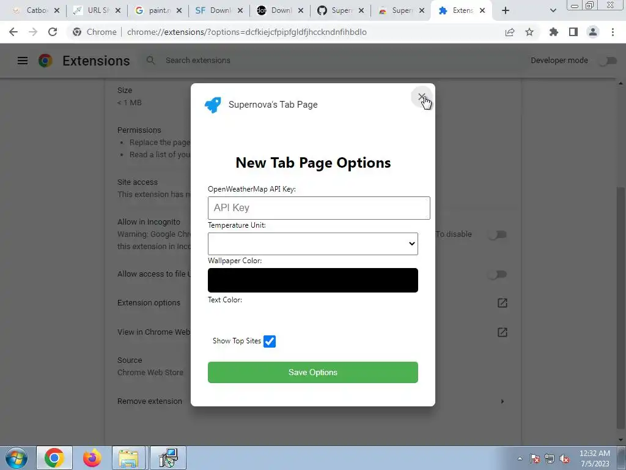Reload the current page
Image resolution: width=626 pixels, height=470 pixels.
pos(53,32)
